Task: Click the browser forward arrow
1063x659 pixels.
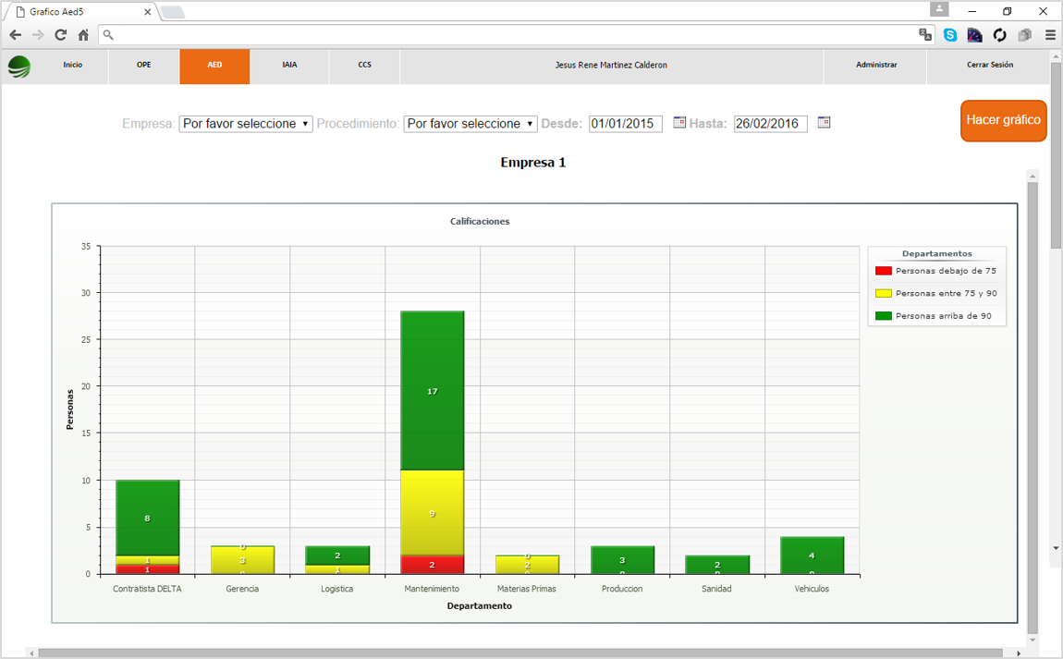Action: coord(38,34)
